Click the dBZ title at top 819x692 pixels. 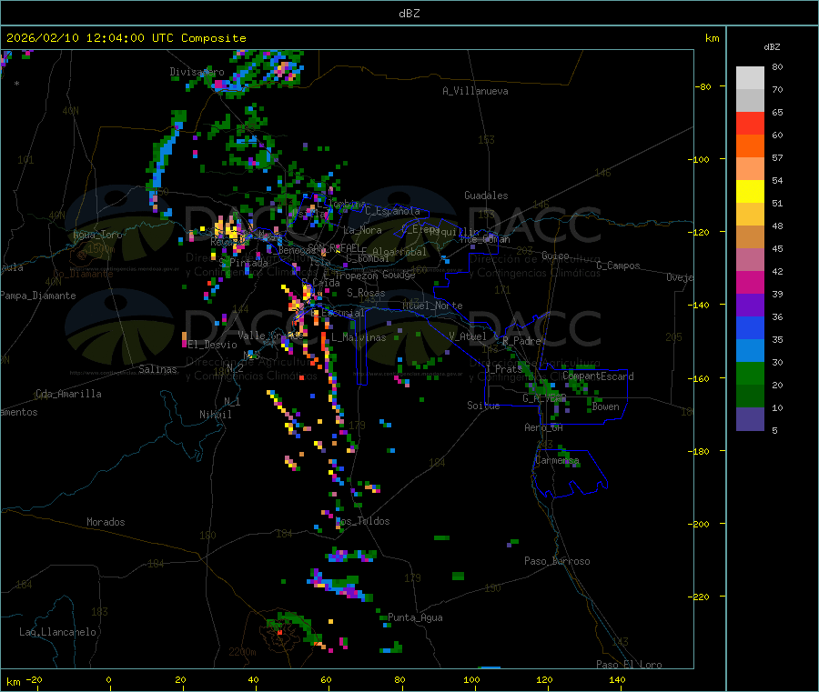coord(409,14)
